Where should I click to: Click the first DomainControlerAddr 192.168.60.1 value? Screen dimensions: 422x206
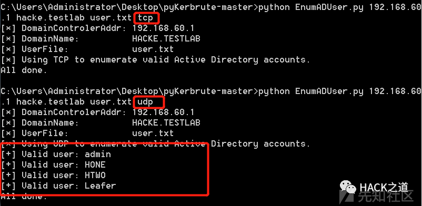(x=163, y=28)
